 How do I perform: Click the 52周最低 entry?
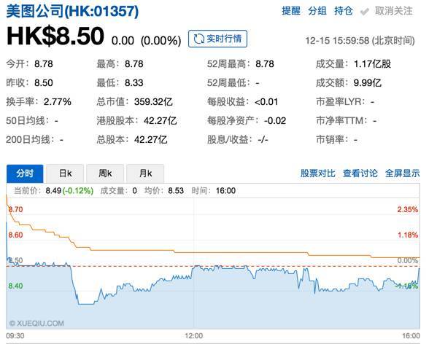233,83
